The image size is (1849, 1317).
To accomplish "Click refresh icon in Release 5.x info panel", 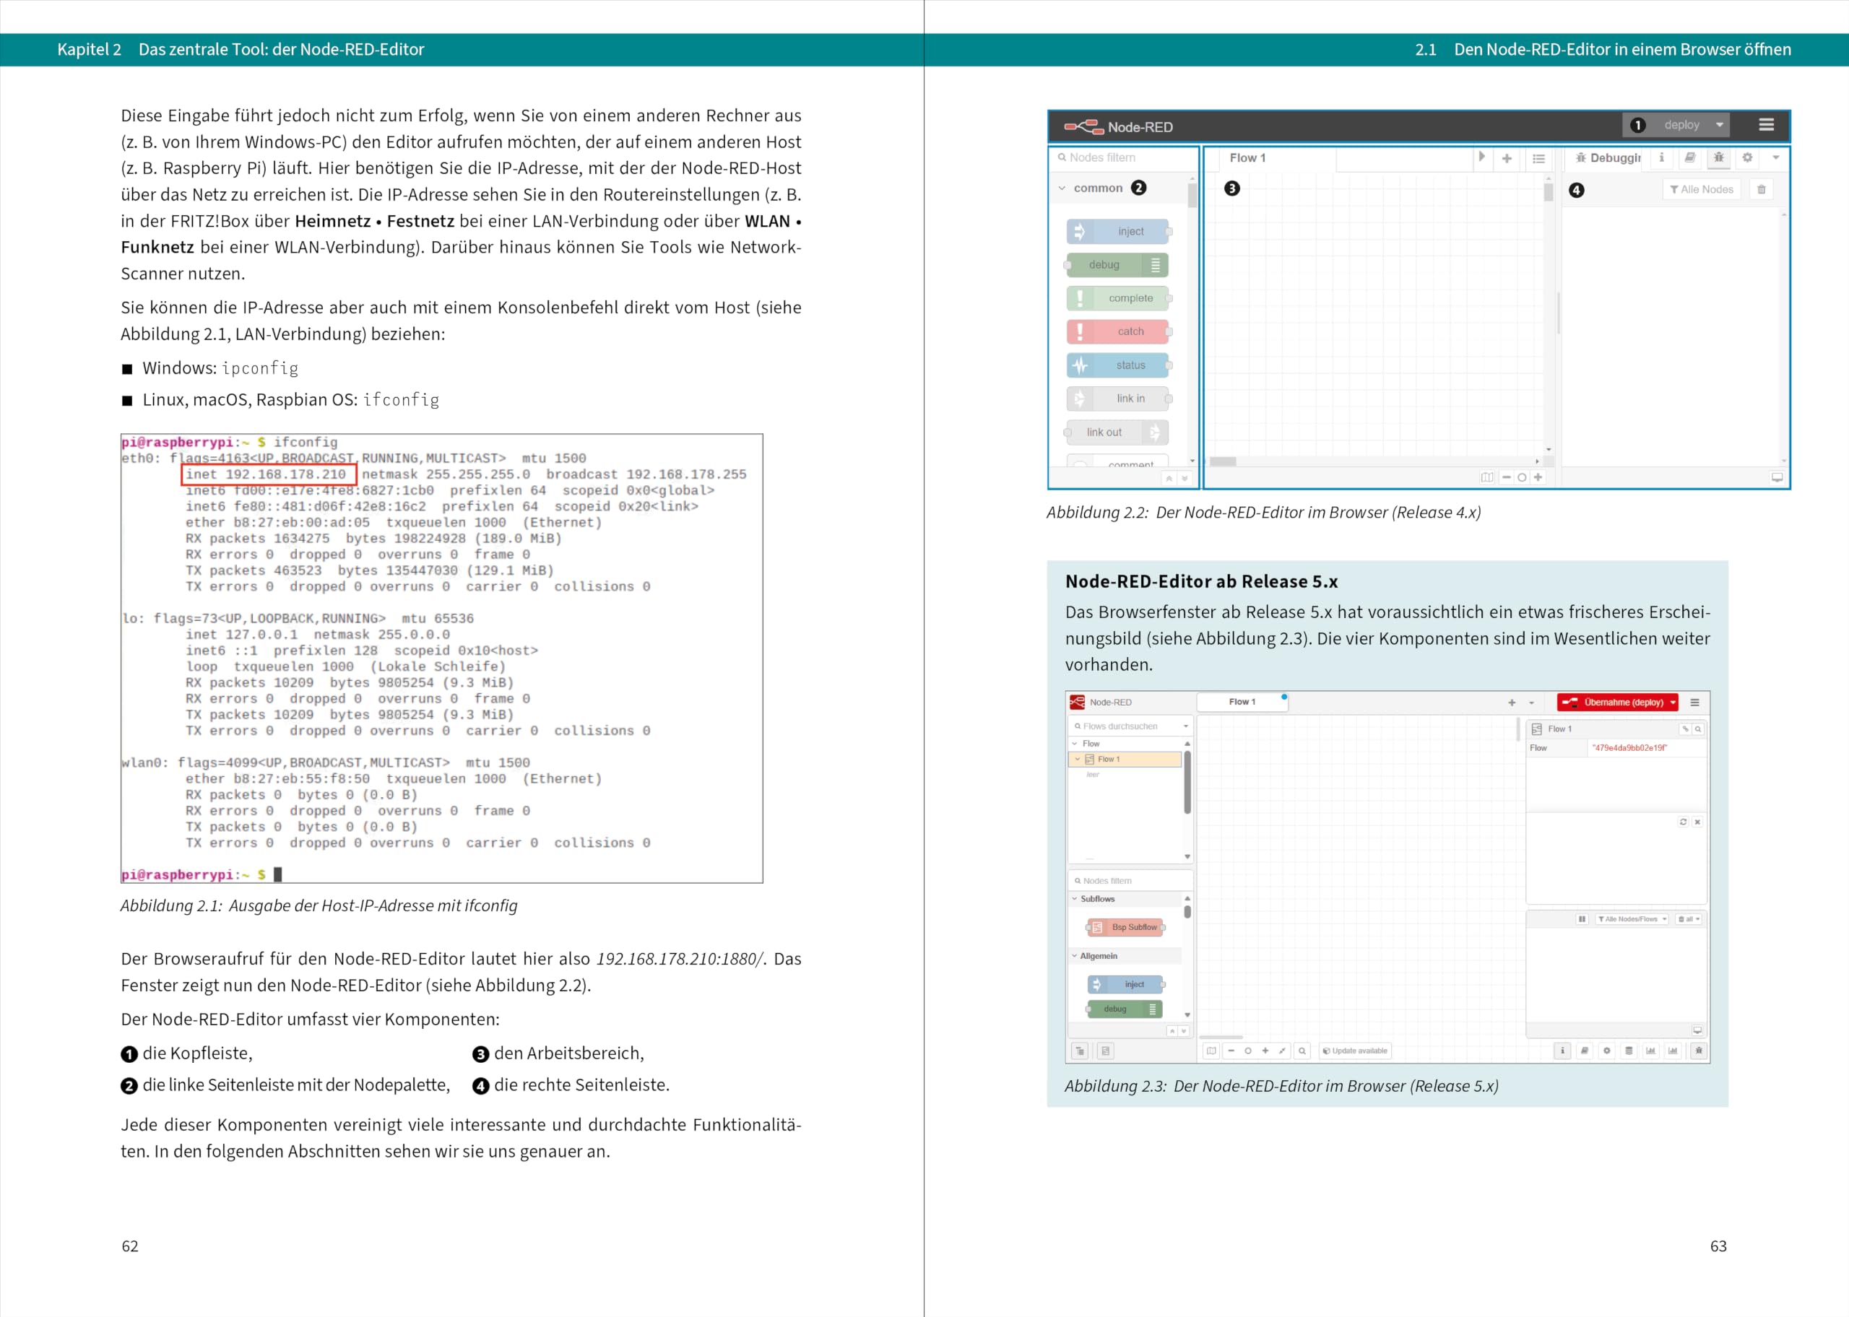I will pyautogui.click(x=1683, y=822).
